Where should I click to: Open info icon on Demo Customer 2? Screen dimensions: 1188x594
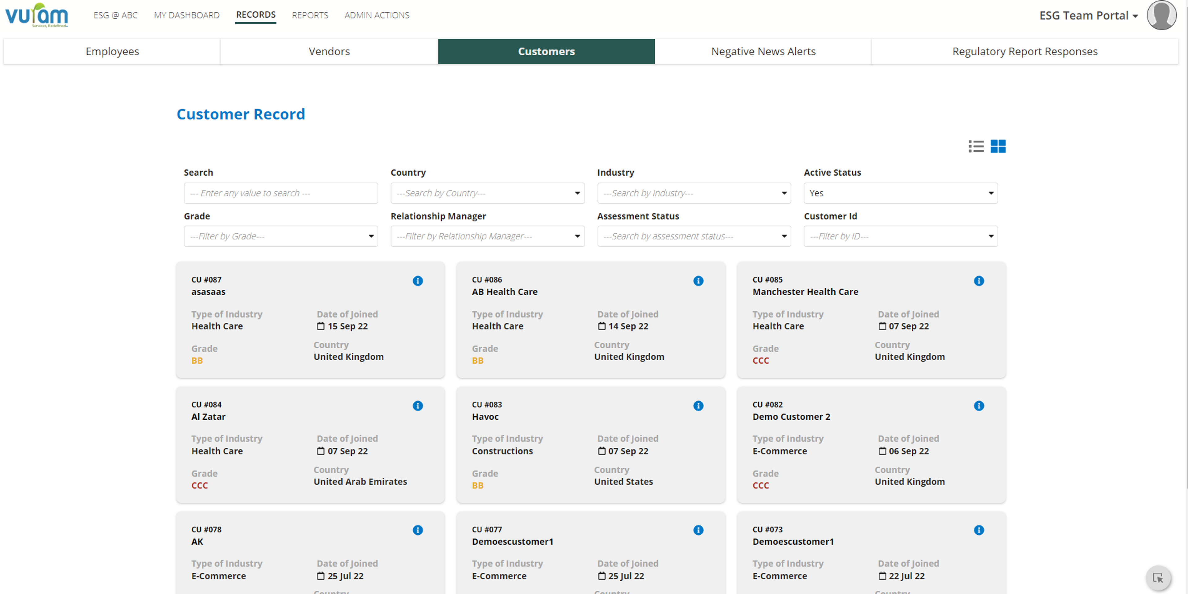pyautogui.click(x=979, y=405)
